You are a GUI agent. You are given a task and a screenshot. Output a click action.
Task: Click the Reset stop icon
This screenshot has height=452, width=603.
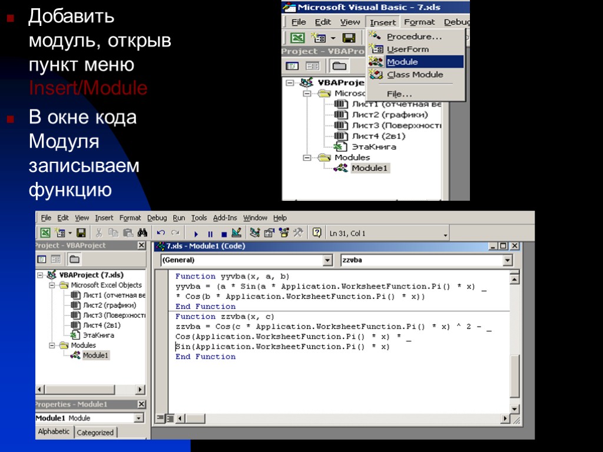tap(224, 233)
